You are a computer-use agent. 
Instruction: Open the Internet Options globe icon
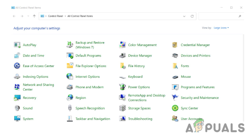70,76
